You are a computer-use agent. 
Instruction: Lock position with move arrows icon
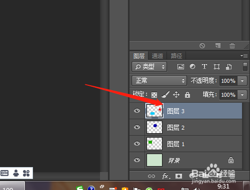(176, 95)
